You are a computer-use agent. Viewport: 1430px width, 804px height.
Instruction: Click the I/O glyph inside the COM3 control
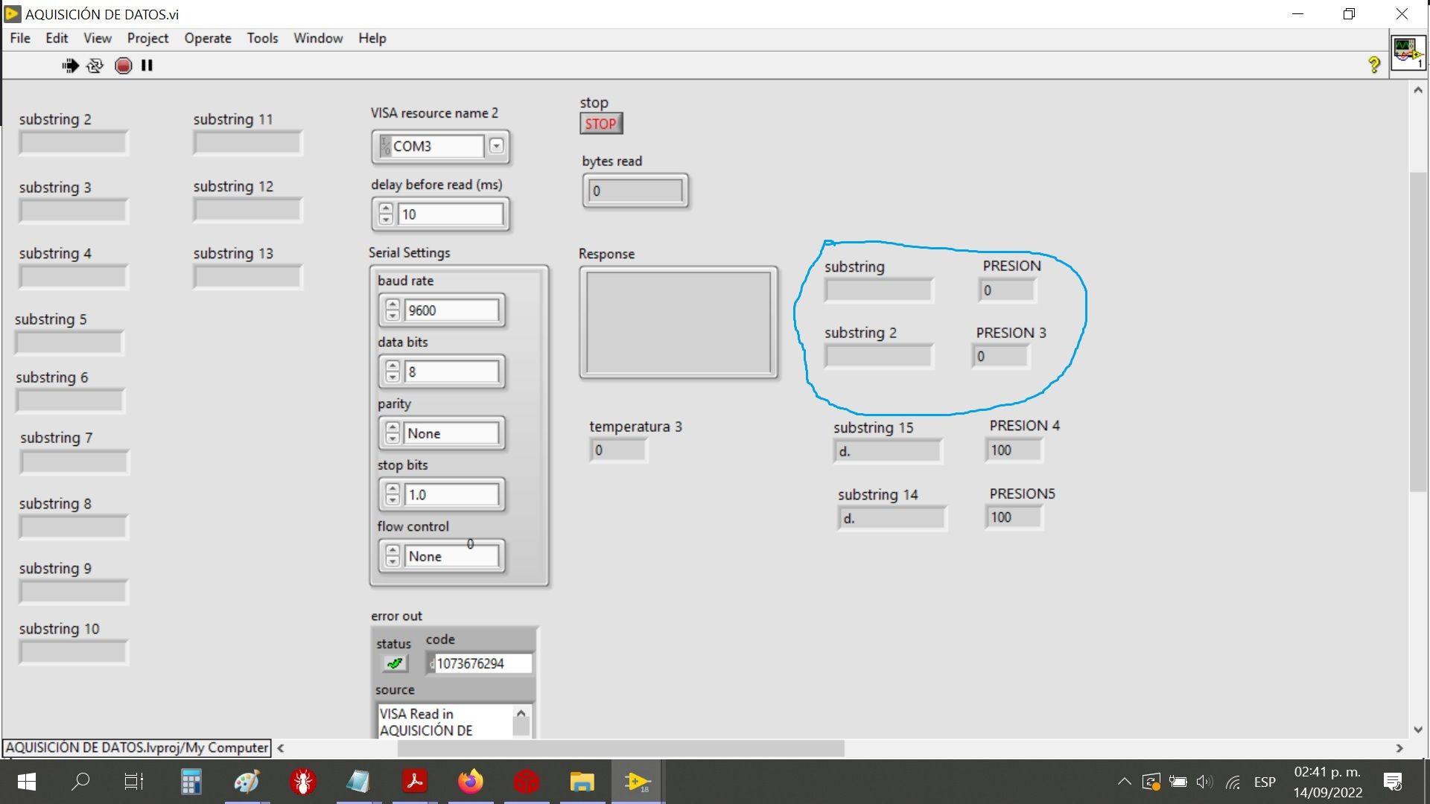(x=384, y=147)
